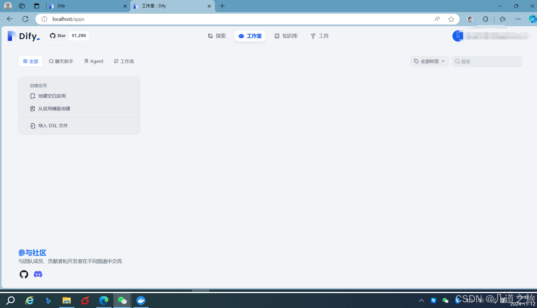Open browser settings via the ellipsis menu
Image resolution: width=537 pixels, height=308 pixels.
tap(518, 19)
